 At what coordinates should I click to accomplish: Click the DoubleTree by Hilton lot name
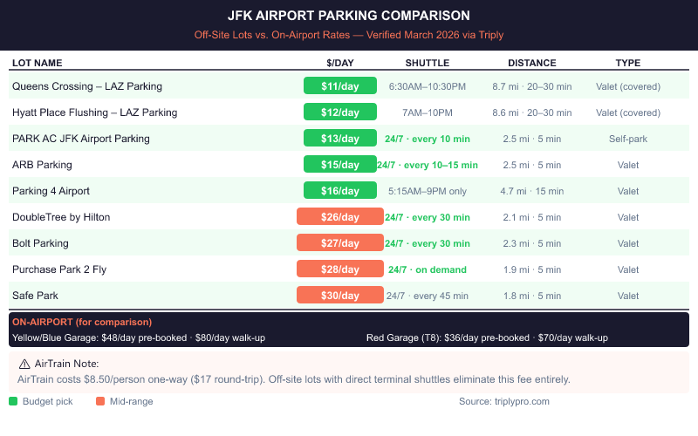(61, 217)
